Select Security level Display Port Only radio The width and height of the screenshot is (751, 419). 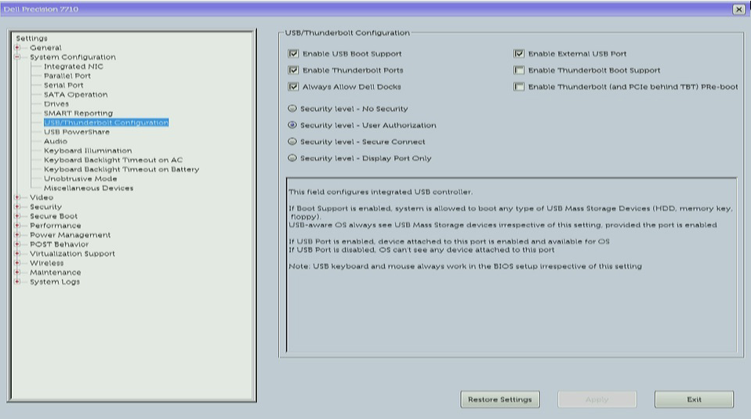292,158
